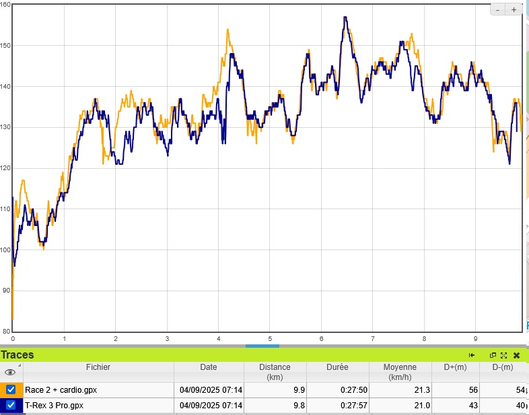This screenshot has height=415, width=529.
Task: Sort traces by Date column
Action: point(209,367)
